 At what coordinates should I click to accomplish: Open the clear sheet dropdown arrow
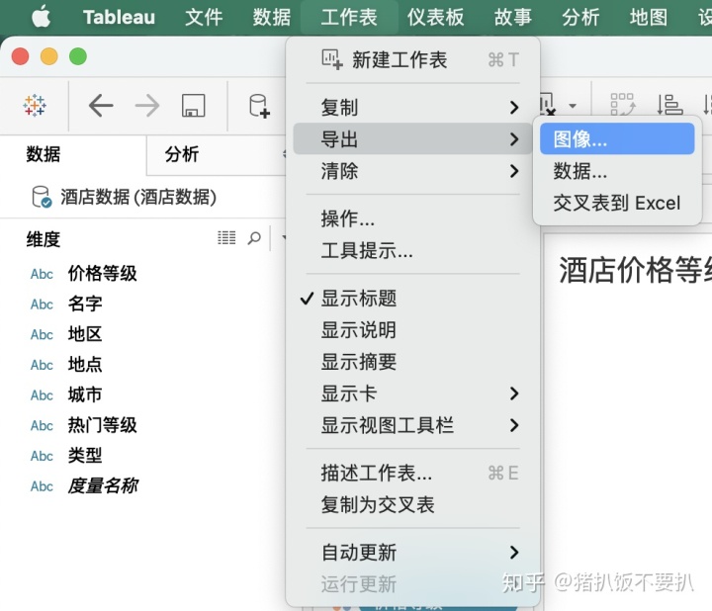point(573,106)
